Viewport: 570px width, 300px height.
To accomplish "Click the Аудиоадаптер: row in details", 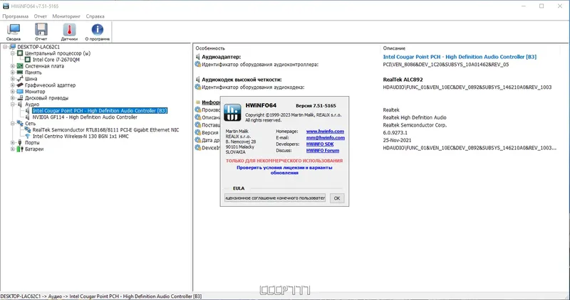I will coord(222,57).
